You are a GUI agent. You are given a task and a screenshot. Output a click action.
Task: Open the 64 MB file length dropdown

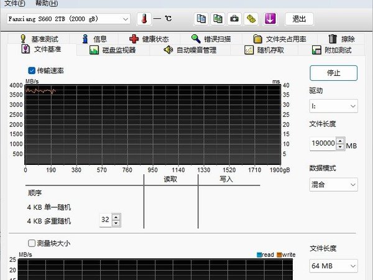333,266
